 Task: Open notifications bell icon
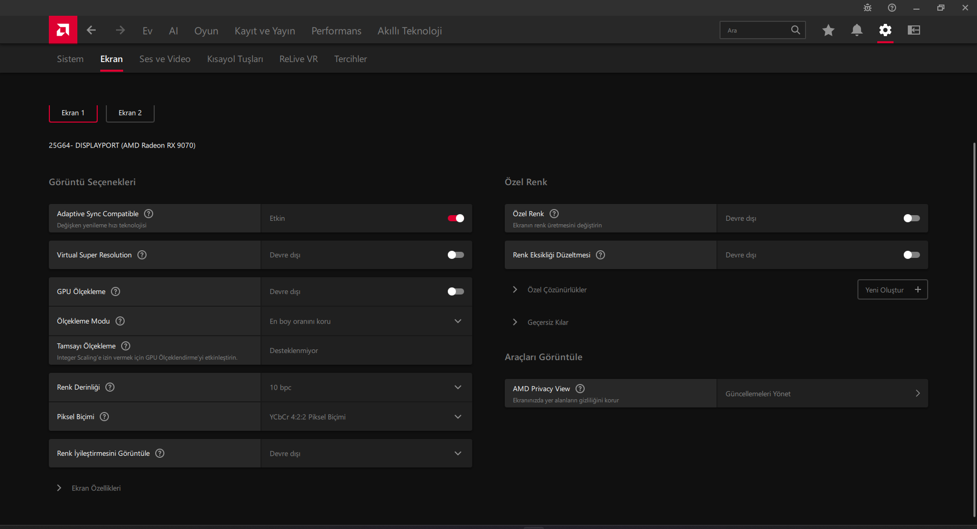tap(857, 31)
